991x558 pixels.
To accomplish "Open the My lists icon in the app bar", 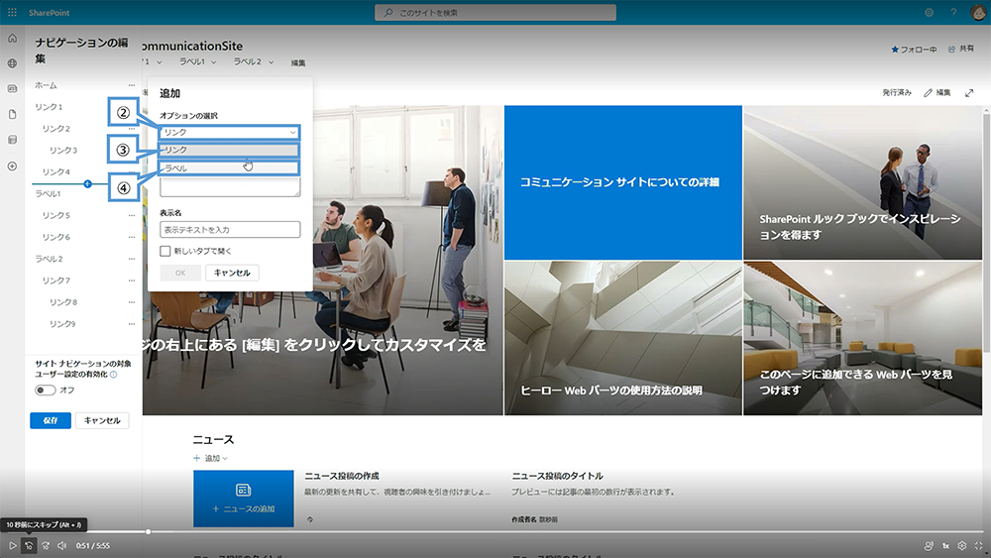I will click(12, 140).
